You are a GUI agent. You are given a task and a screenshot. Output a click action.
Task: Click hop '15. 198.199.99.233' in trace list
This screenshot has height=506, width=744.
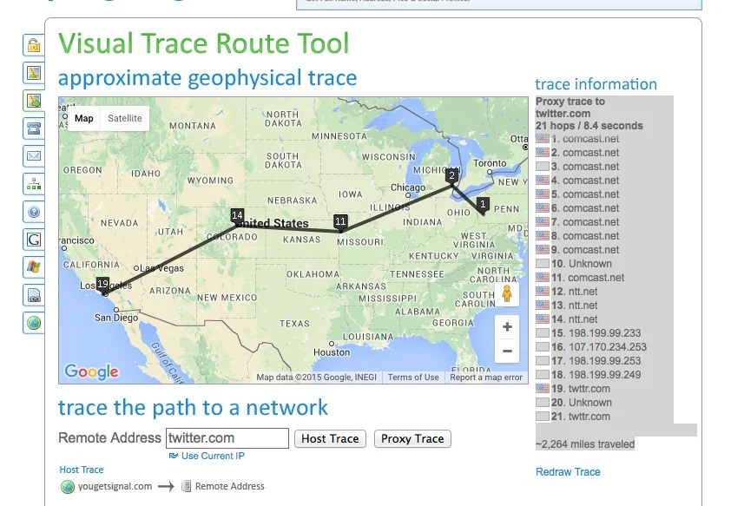[x=596, y=333]
